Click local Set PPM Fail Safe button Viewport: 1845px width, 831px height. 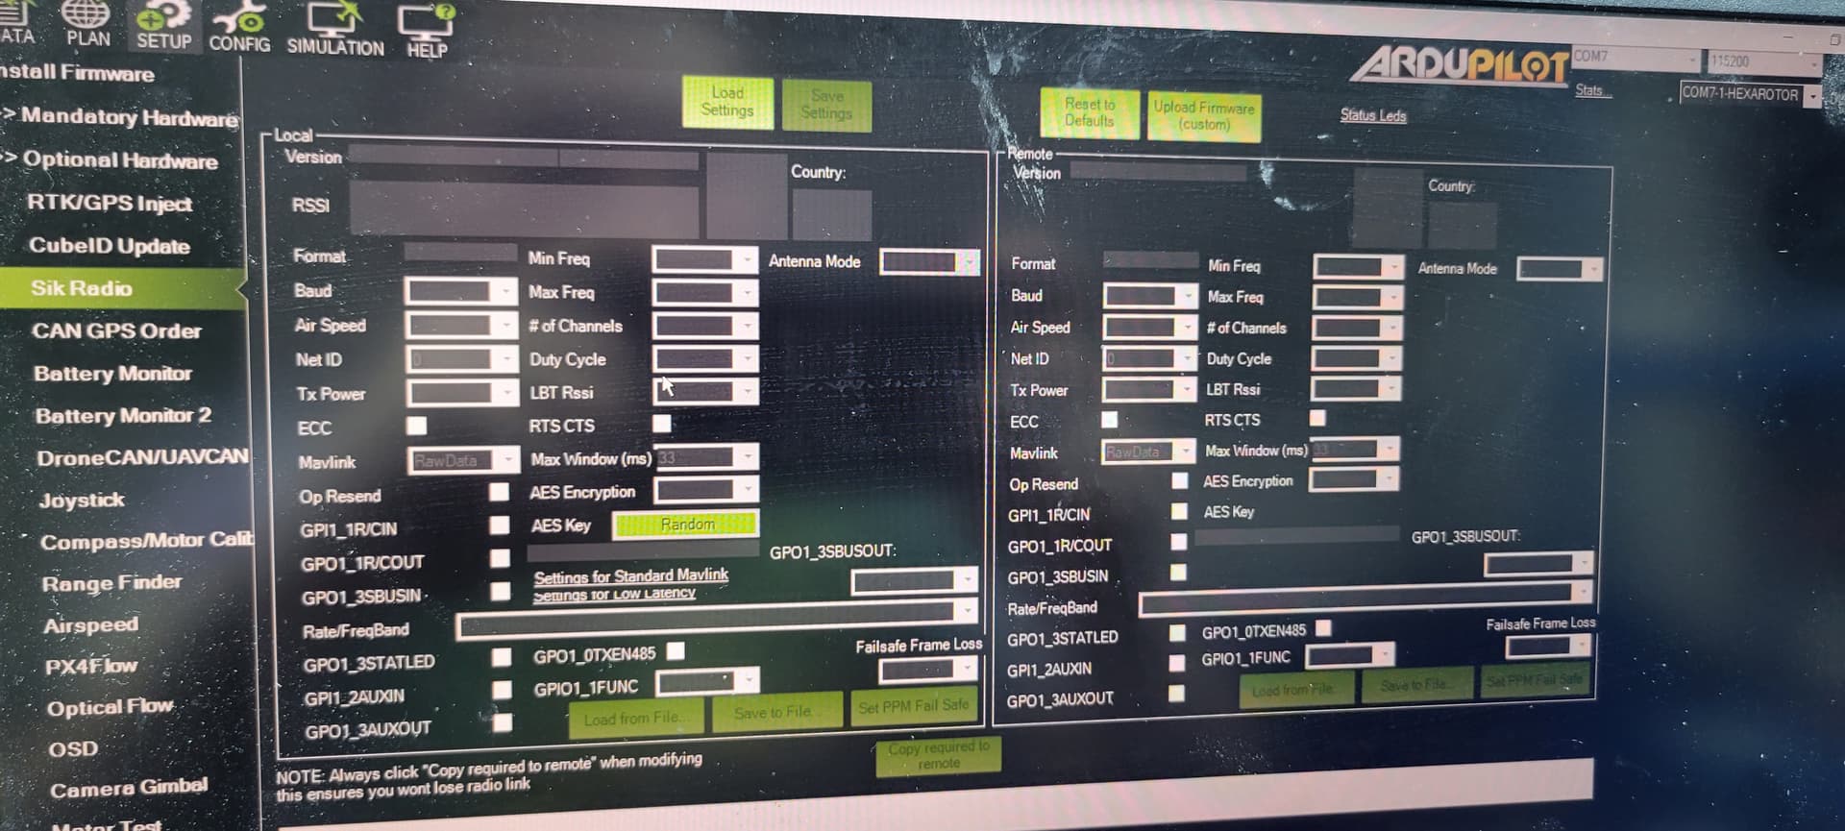[x=913, y=706]
